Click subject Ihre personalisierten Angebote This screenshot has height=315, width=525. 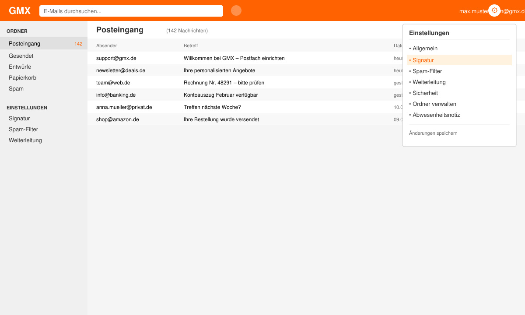pos(219,70)
